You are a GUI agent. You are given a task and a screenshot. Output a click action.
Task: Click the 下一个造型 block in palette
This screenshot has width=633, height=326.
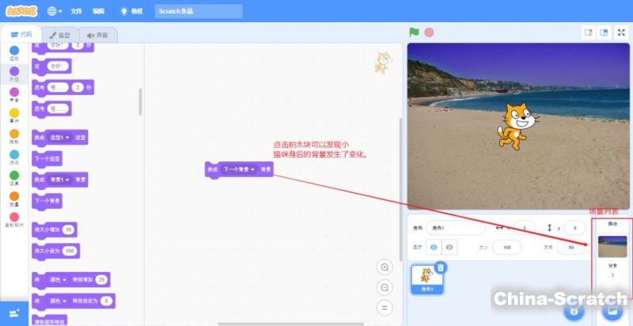(x=47, y=158)
